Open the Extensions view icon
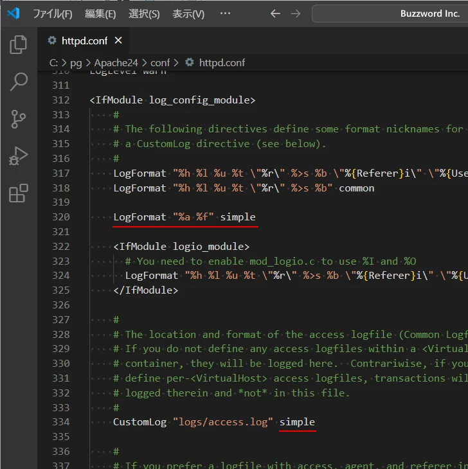468x469 pixels. tap(19, 193)
